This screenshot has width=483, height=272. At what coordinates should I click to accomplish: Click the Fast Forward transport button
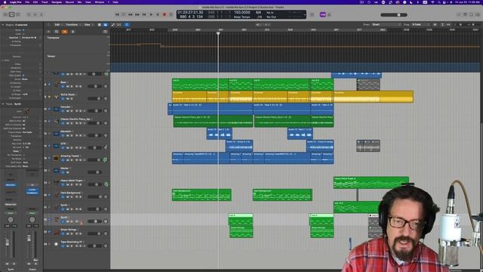137,14
